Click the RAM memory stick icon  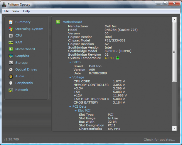(x=11, y=42)
